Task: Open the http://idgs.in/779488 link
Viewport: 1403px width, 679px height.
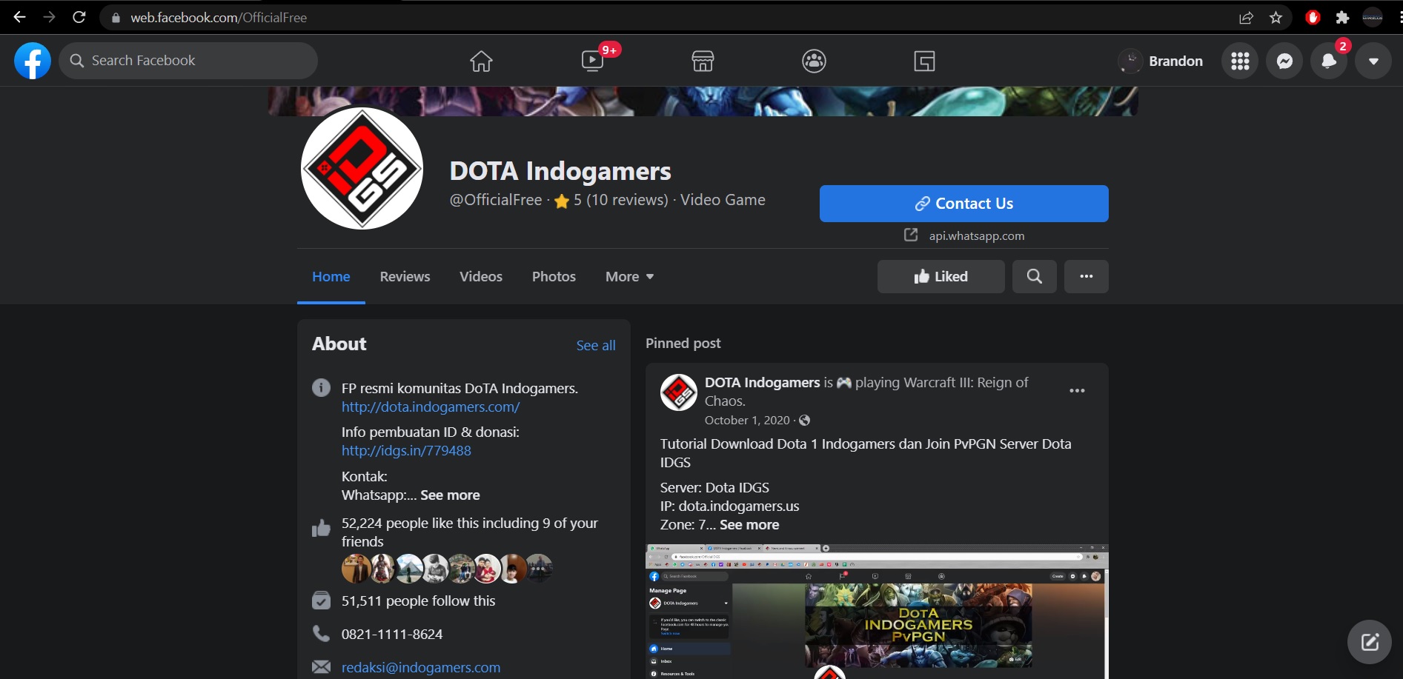Action: (406, 450)
